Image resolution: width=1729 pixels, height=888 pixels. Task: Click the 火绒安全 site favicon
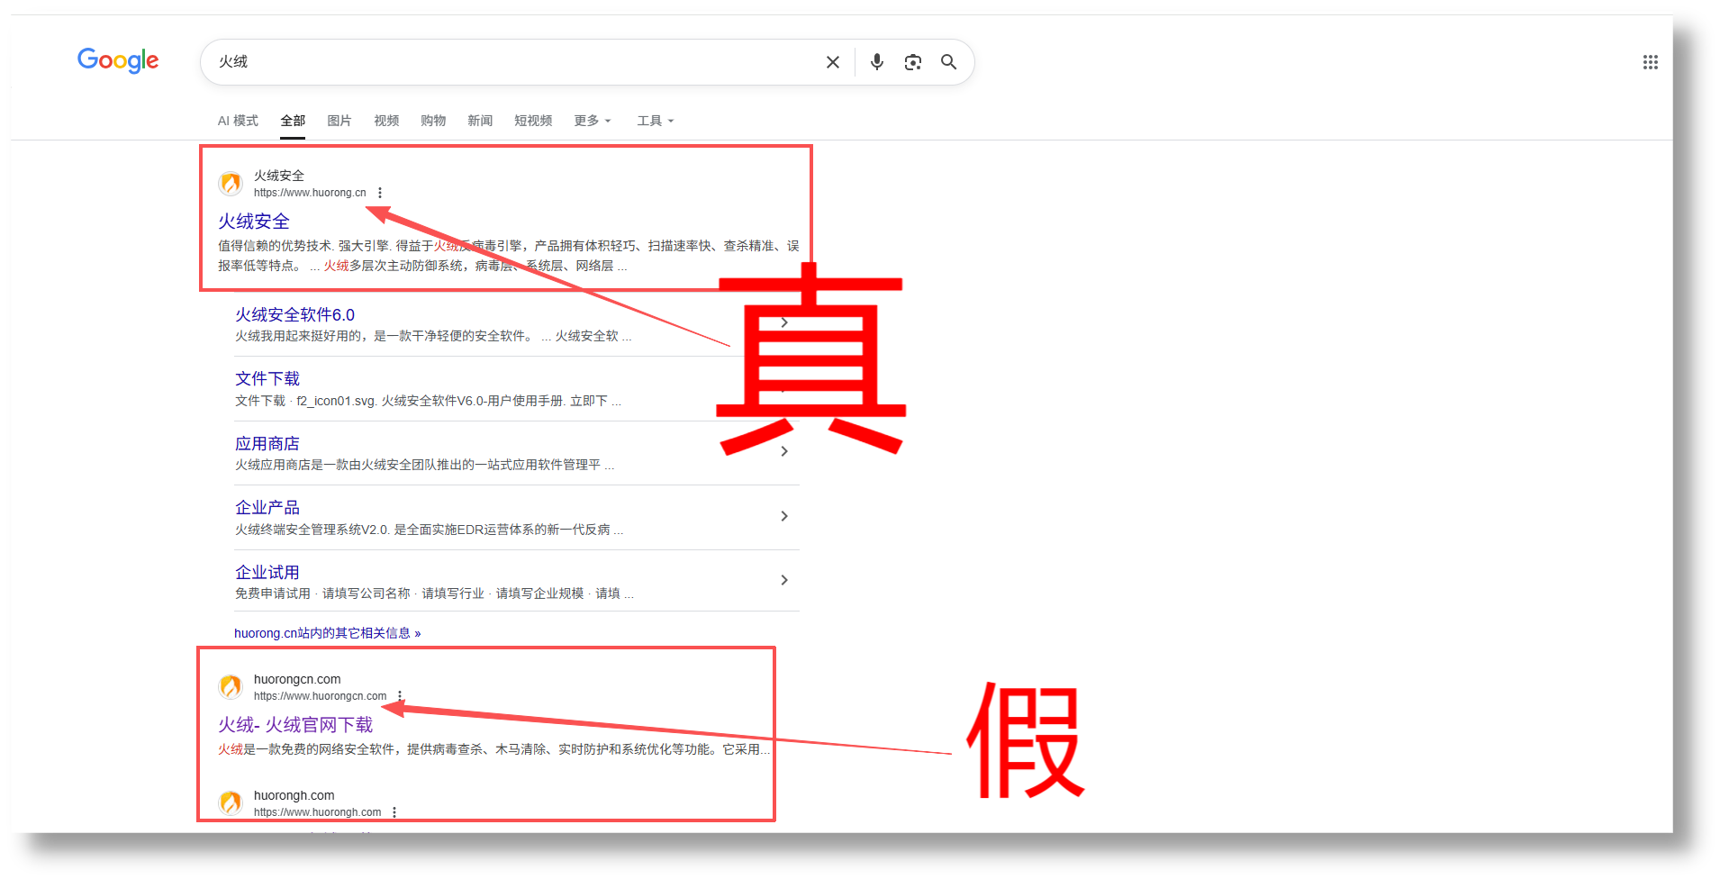(x=231, y=183)
